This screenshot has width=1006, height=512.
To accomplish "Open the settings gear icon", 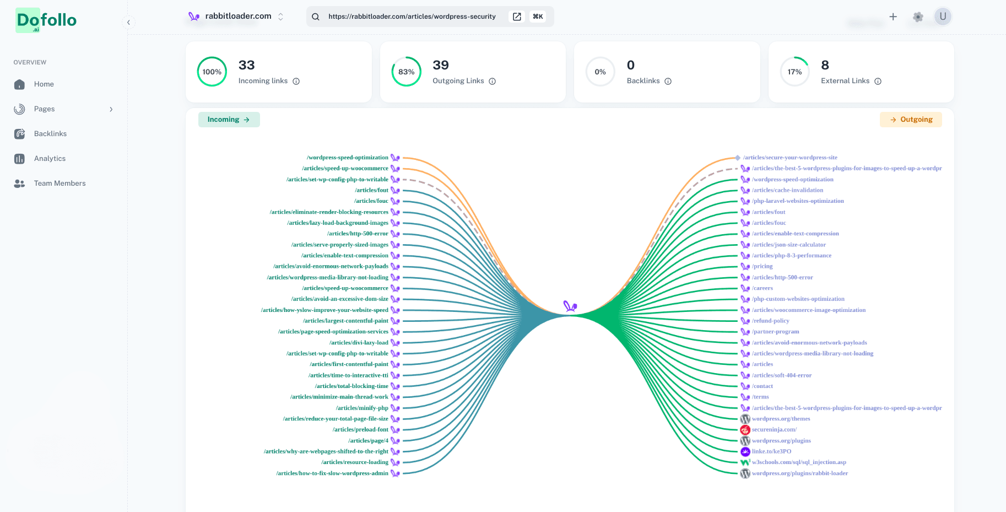I will [918, 17].
